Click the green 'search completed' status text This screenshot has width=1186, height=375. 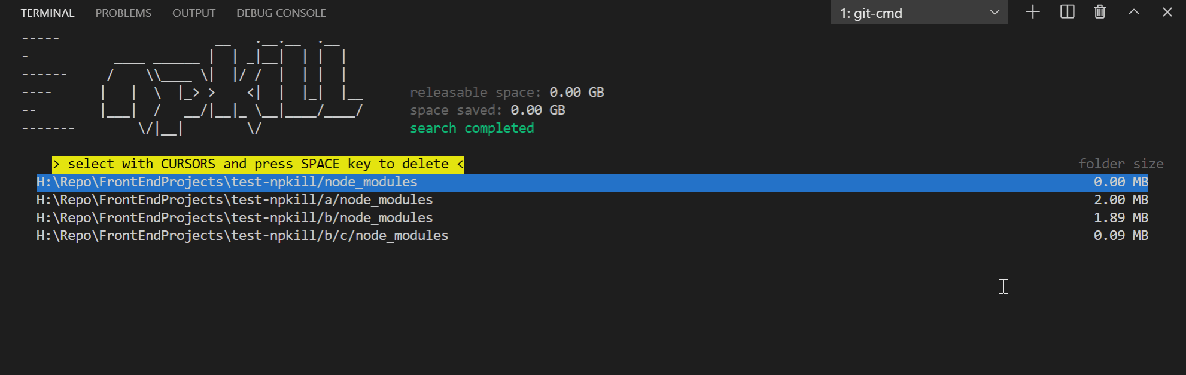[x=472, y=127]
